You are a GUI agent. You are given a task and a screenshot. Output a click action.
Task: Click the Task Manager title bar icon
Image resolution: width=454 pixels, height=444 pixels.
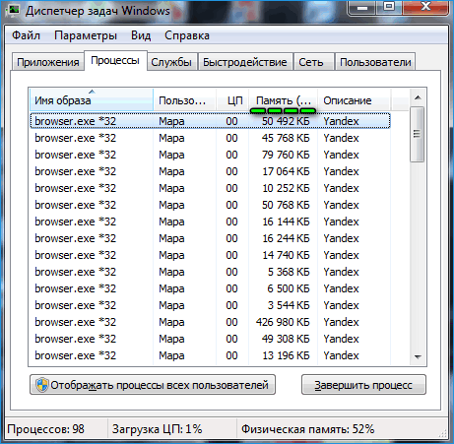click(x=13, y=11)
